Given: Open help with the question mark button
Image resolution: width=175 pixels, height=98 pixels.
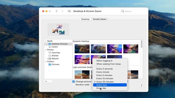Looking at the screenshot, I should click(x=141, y=85).
